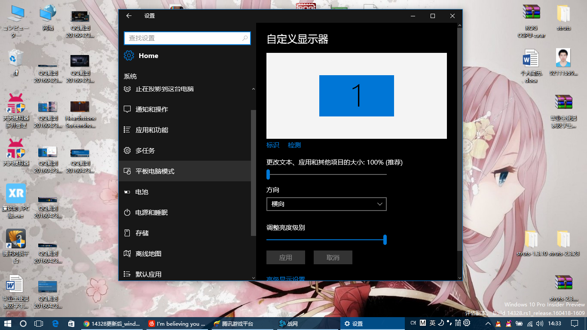
Task: Click the 止在投影到这台电脑 sidebar item
Action: 185,89
